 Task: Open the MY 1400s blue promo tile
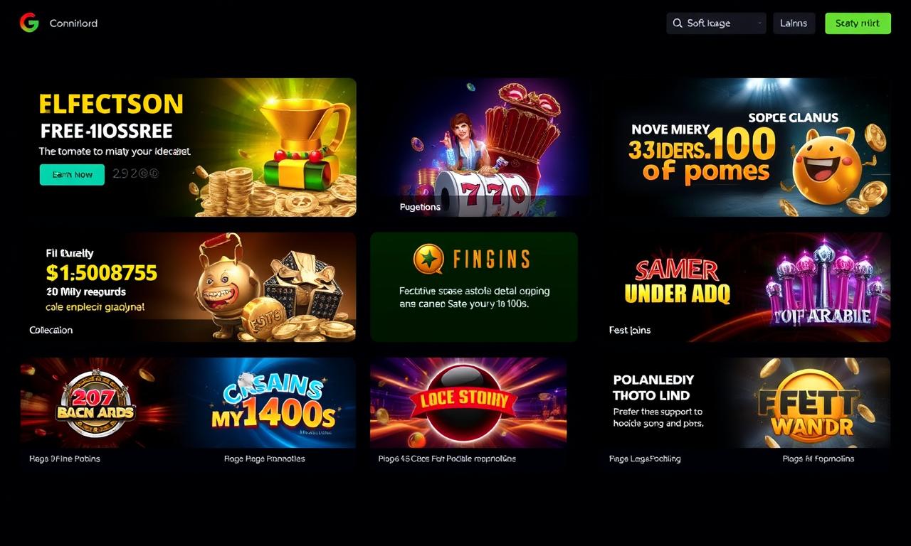click(272, 403)
